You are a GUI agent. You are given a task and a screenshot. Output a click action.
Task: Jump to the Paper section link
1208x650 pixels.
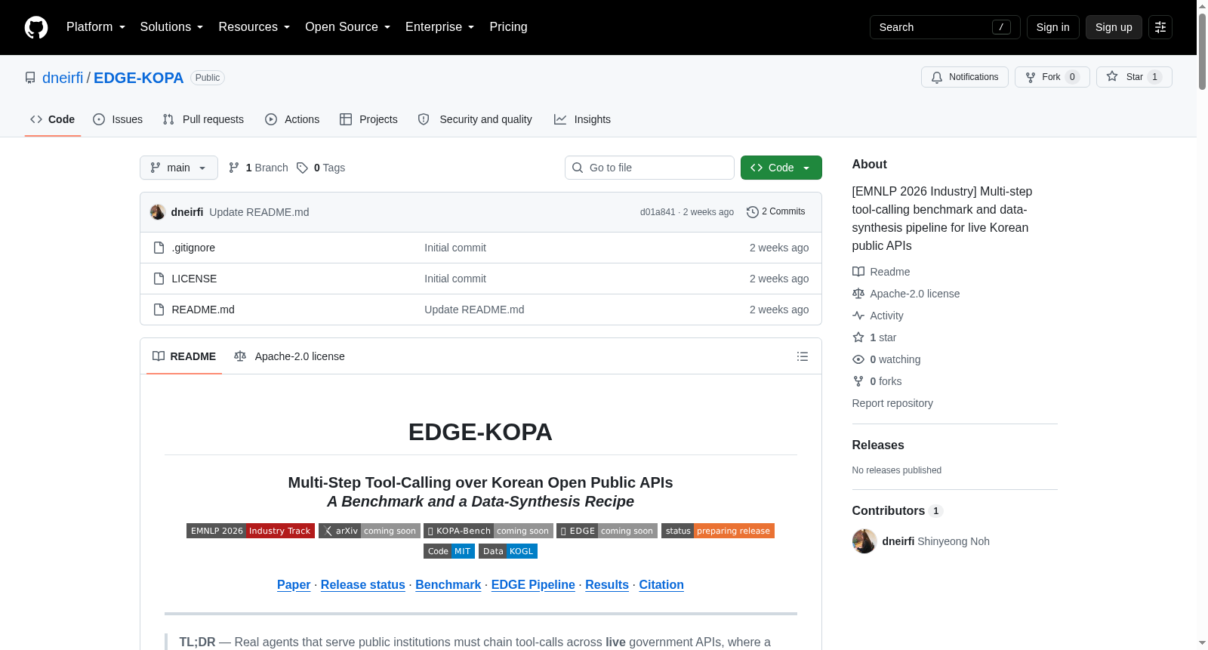tap(294, 585)
